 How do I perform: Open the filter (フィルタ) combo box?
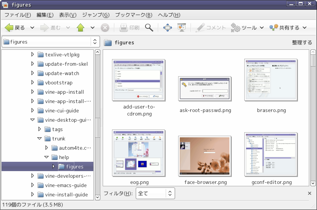(155, 193)
